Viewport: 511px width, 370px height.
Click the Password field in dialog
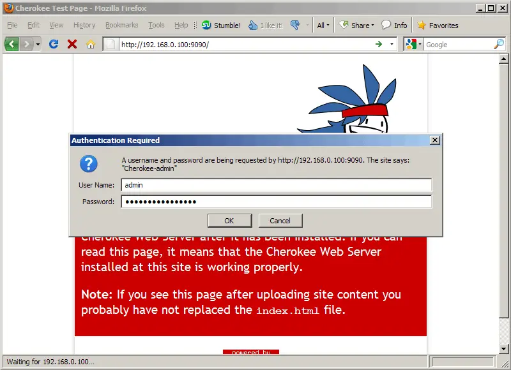tap(277, 202)
